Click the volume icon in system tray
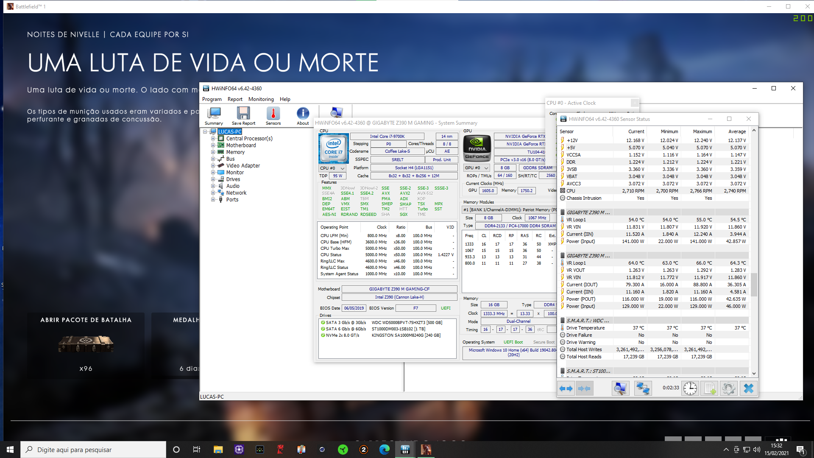 757,450
